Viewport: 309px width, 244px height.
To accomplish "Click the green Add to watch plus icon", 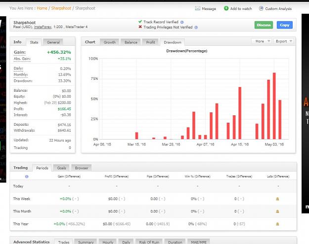I will [x=226, y=8].
